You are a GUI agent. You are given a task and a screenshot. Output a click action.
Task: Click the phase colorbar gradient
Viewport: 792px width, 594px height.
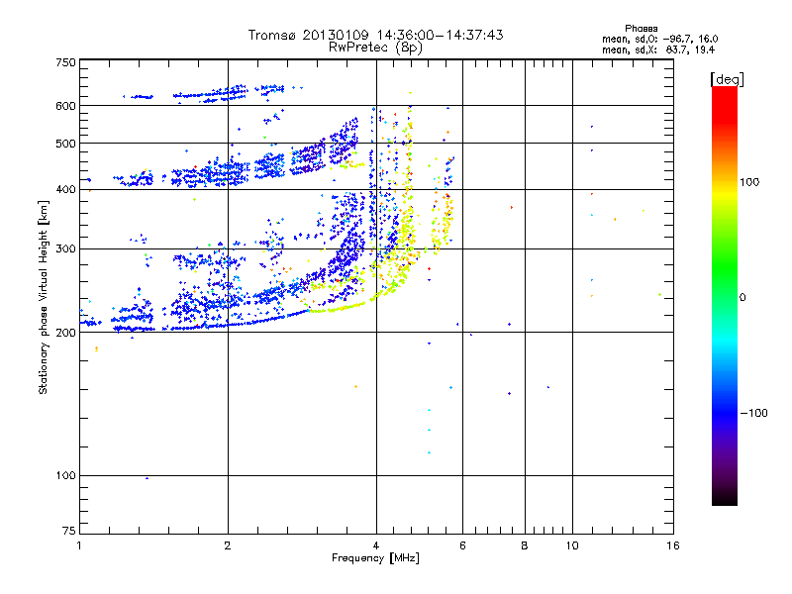[725, 295]
